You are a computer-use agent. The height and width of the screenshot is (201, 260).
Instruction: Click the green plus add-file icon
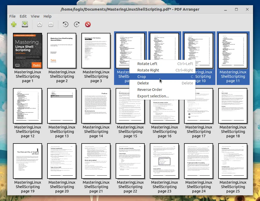pyautogui.click(x=14, y=24)
